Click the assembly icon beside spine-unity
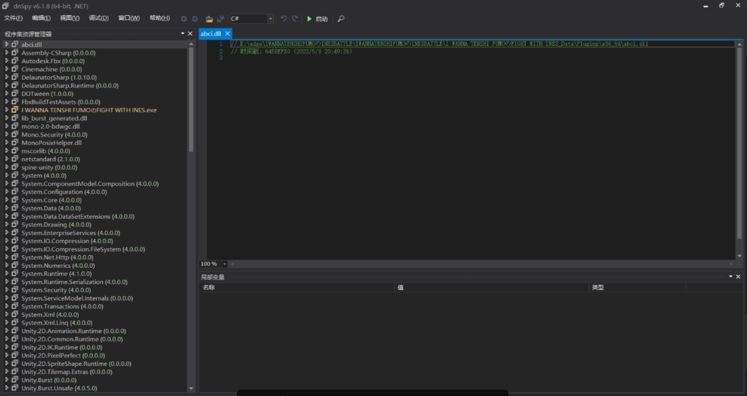Screen dimensions: 747x396 [15, 167]
